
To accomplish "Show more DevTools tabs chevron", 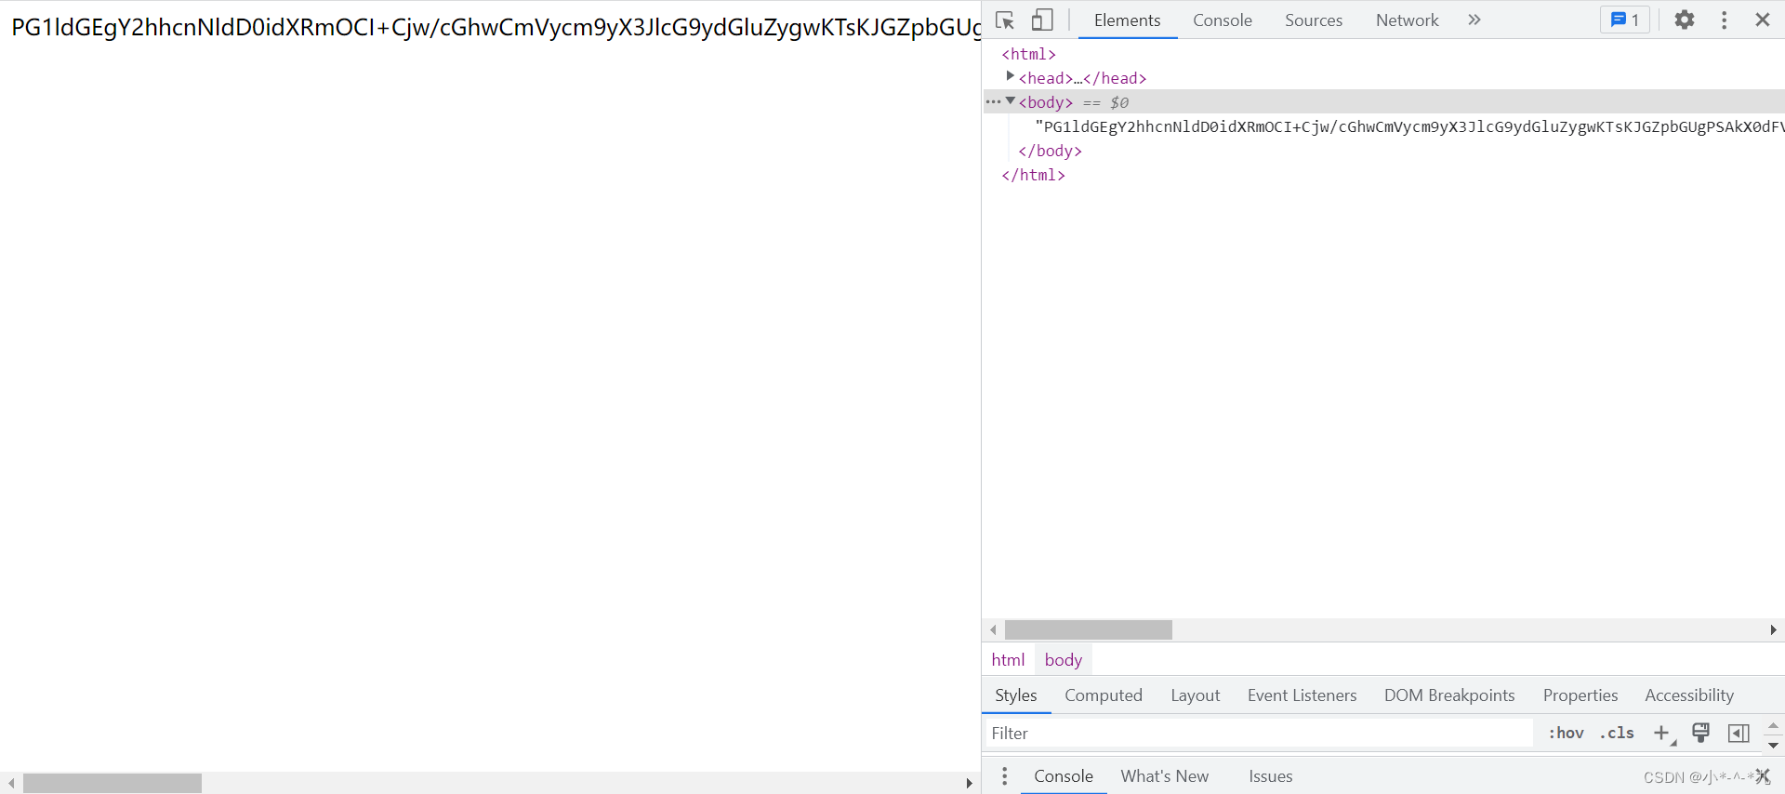I will point(1474,20).
